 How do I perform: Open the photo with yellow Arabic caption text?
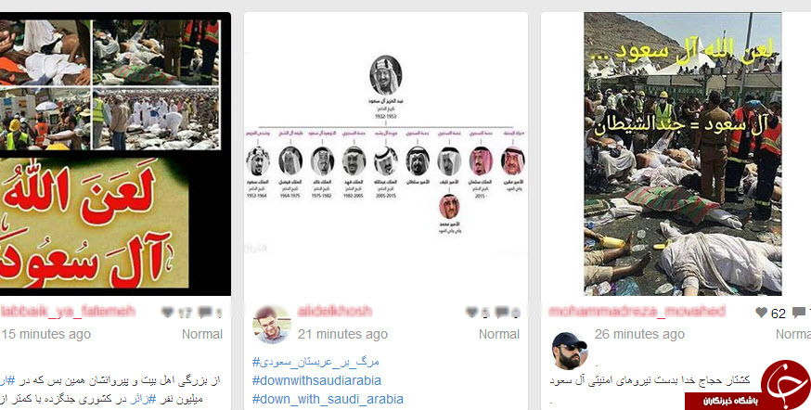[683, 154]
